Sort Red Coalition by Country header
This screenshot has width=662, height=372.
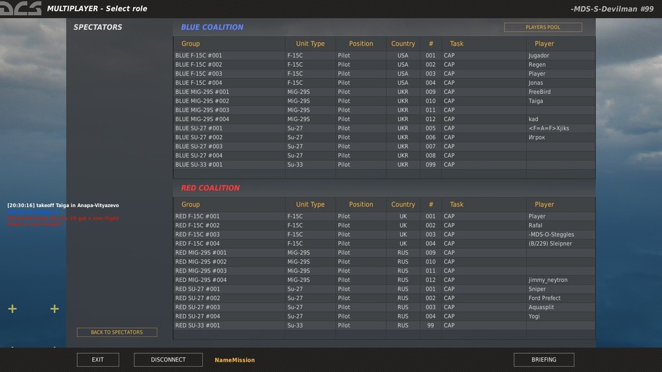pyautogui.click(x=402, y=205)
